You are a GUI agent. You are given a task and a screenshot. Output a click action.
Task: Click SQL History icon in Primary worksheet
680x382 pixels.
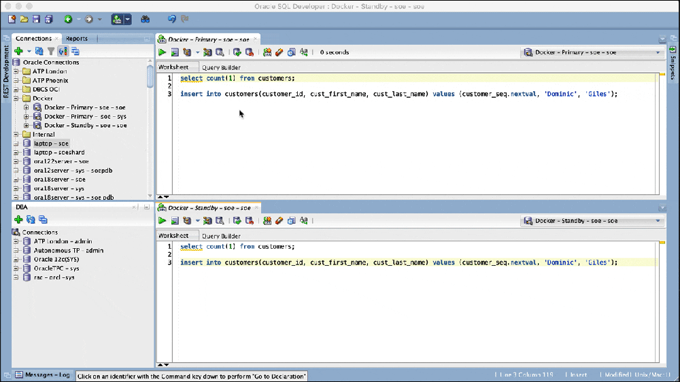(292, 52)
